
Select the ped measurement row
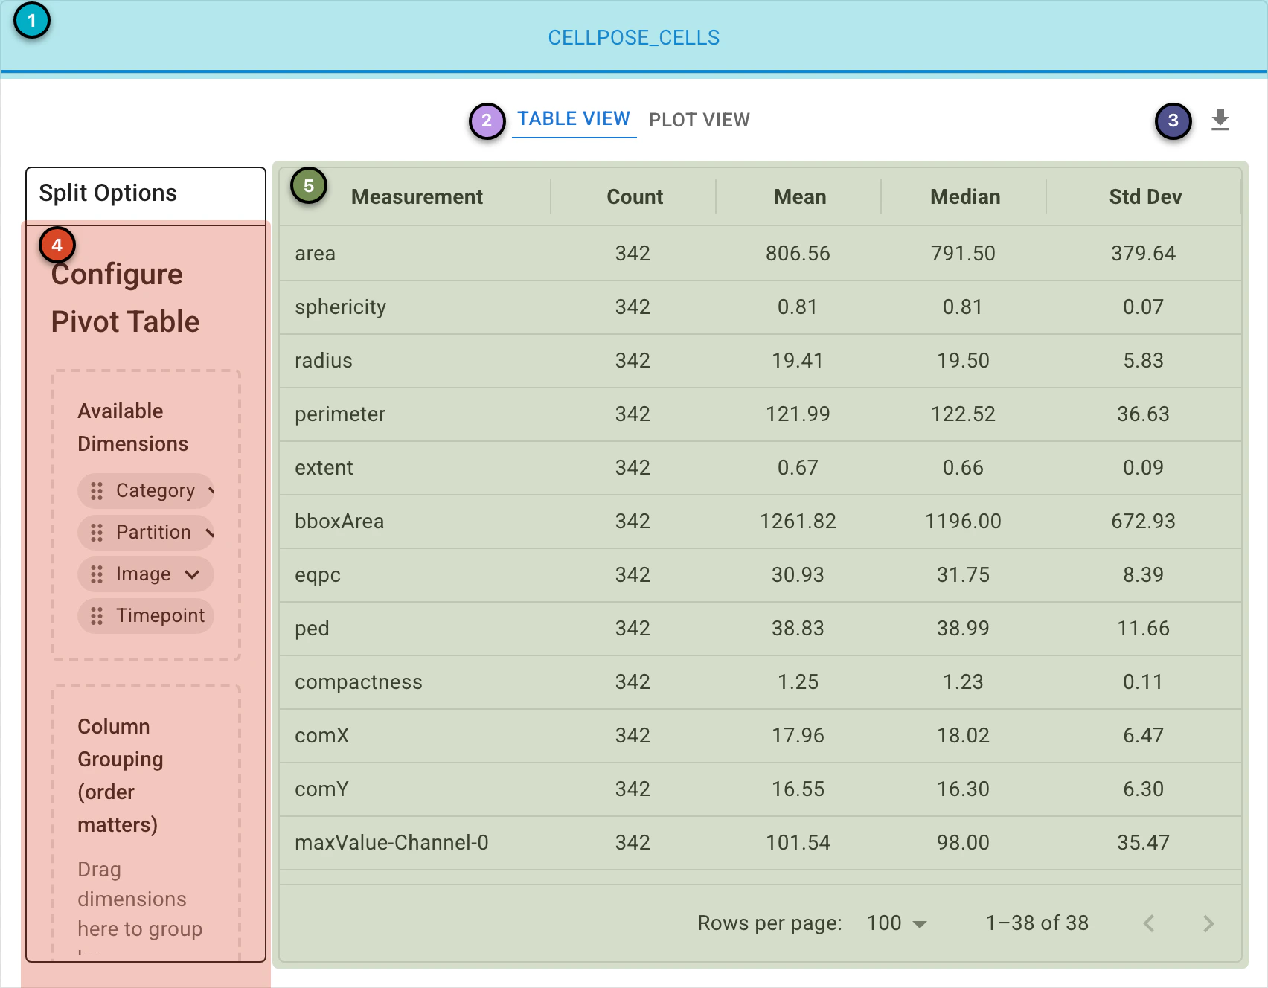point(761,629)
